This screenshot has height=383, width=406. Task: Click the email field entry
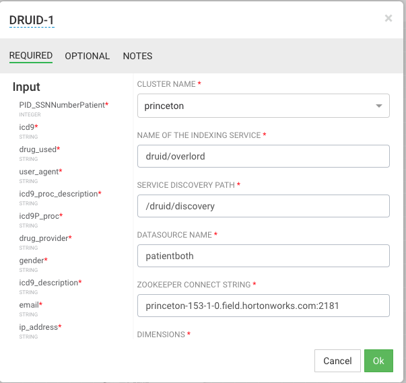click(30, 305)
